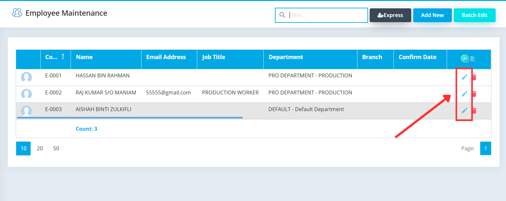Click Batch Edit button
This screenshot has height=201, width=506.
475,15
